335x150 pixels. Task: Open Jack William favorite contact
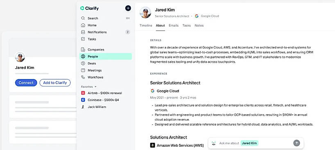[x=106, y=107]
